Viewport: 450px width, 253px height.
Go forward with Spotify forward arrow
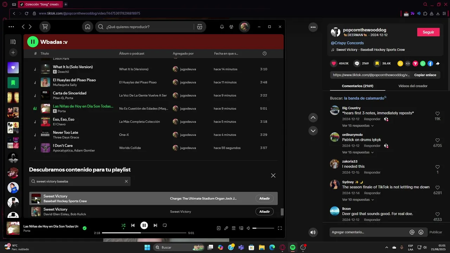[x=30, y=27]
